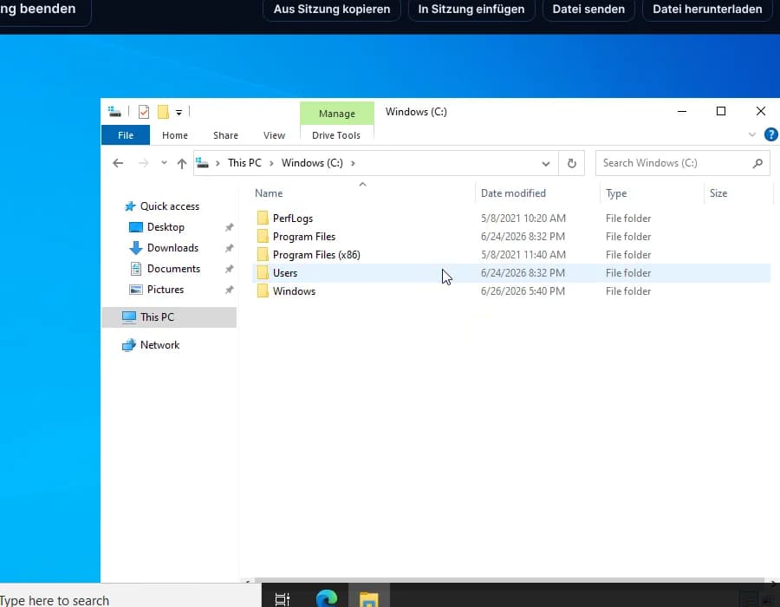Sort by the Date modified column

pyautogui.click(x=537, y=193)
